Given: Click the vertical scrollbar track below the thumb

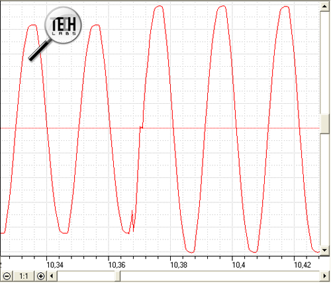Looking at the screenshot, I should [x=324, y=190].
